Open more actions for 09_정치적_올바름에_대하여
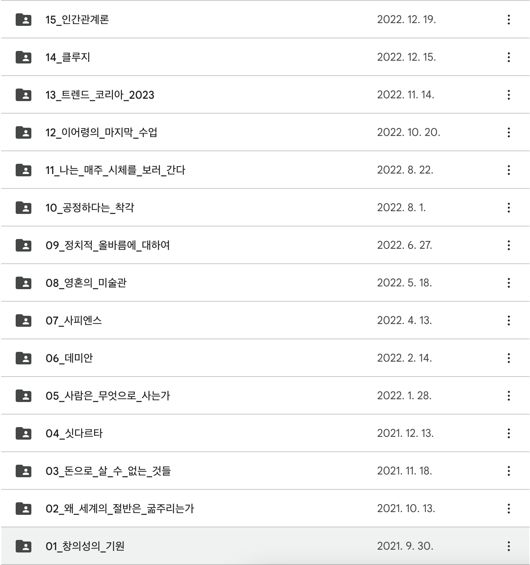The width and height of the screenshot is (530, 565). tap(508, 245)
